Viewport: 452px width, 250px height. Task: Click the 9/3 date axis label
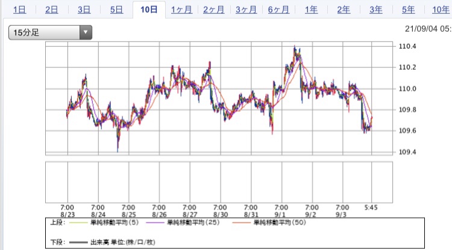click(341, 215)
